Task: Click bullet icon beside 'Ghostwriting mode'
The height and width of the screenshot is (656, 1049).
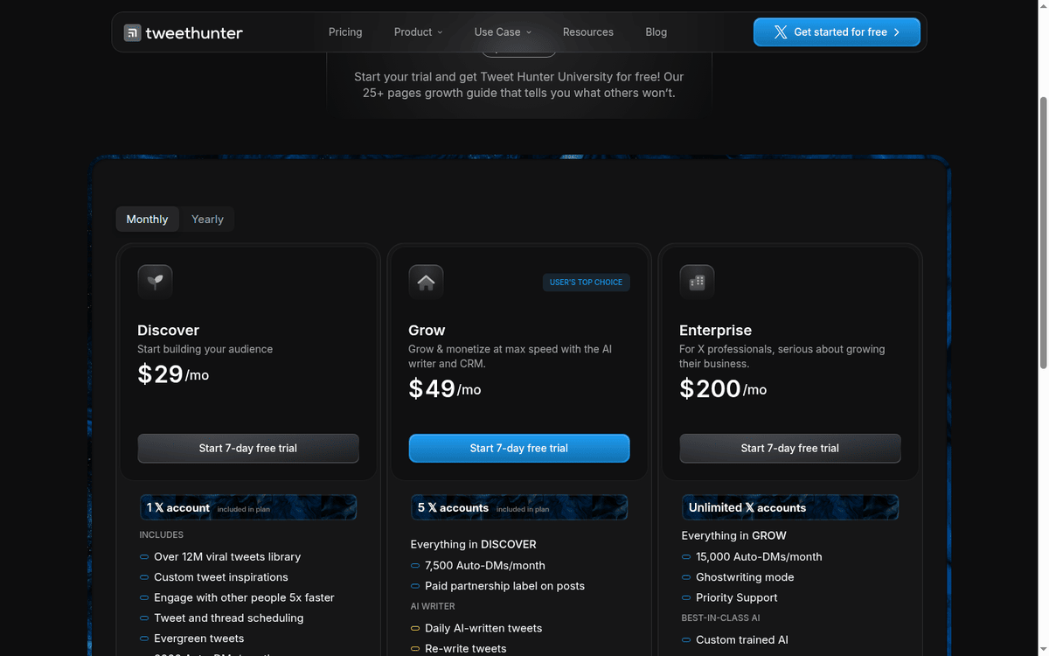Action: point(686,577)
